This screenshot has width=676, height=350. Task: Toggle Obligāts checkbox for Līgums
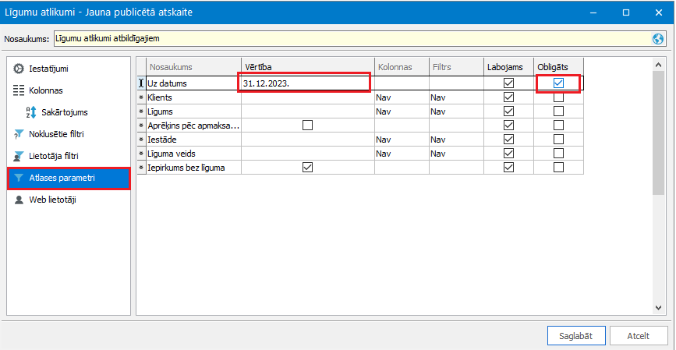pos(558,111)
